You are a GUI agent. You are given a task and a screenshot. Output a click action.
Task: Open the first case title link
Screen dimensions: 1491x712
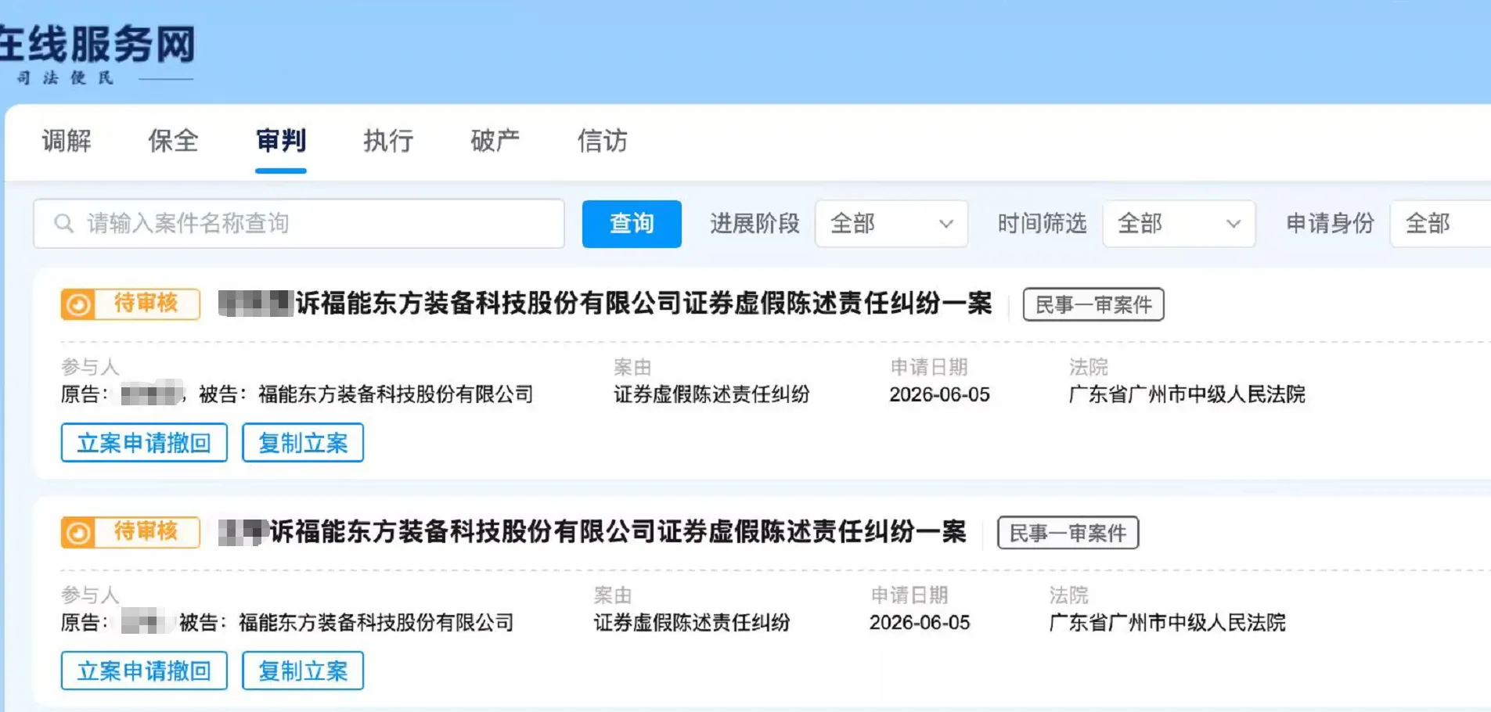coord(605,304)
